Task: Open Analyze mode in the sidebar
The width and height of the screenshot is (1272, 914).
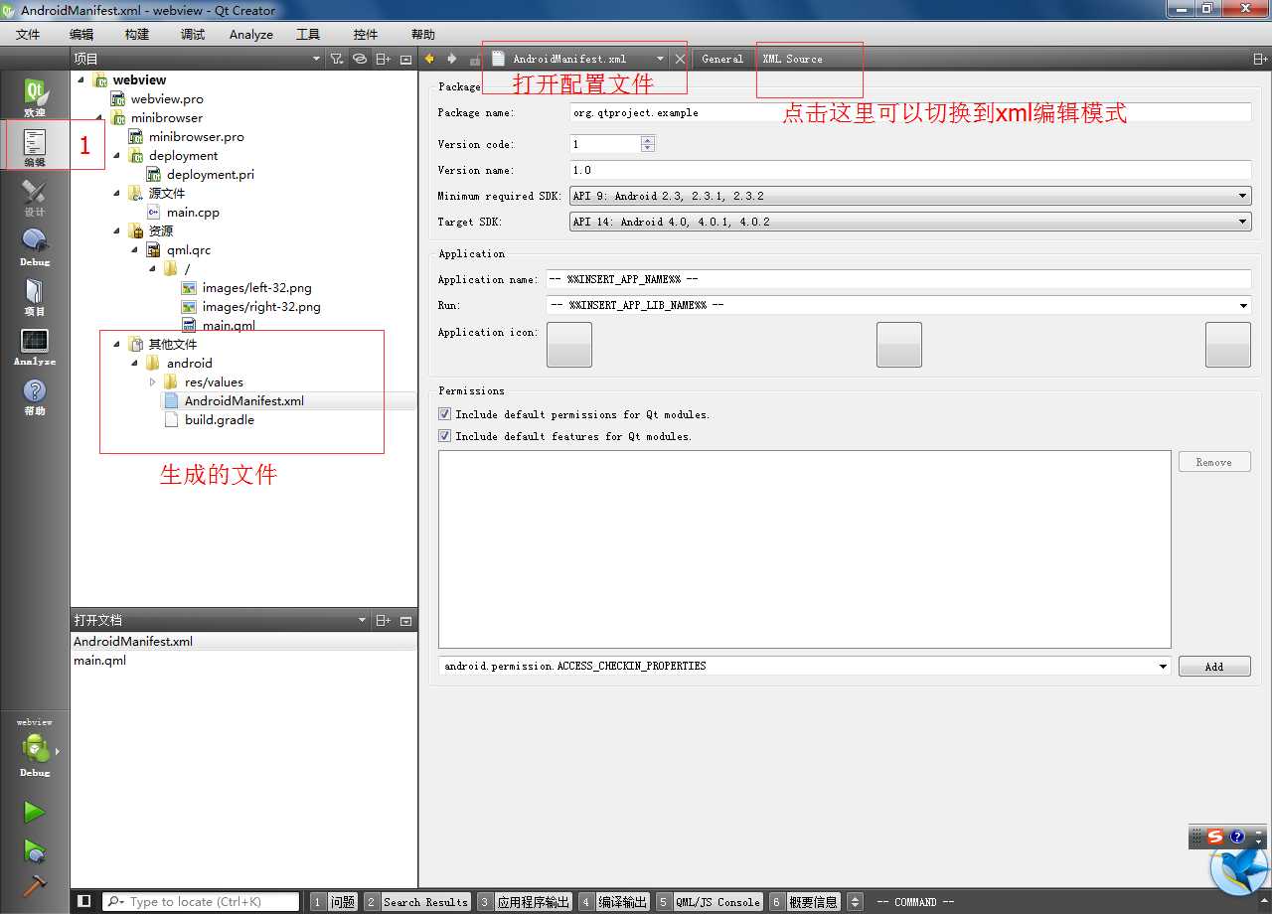Action: coord(35,347)
